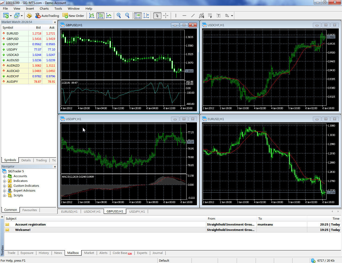Click the Zoom Out magnifier icon
342x263 pixels.
point(127,16)
